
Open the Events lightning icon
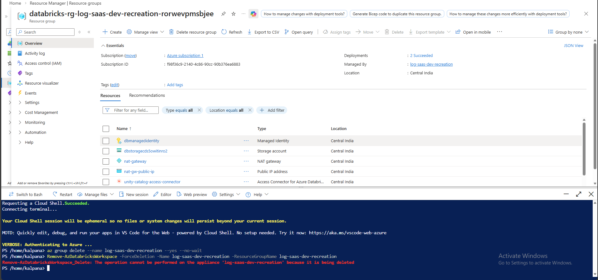[x=20, y=93]
